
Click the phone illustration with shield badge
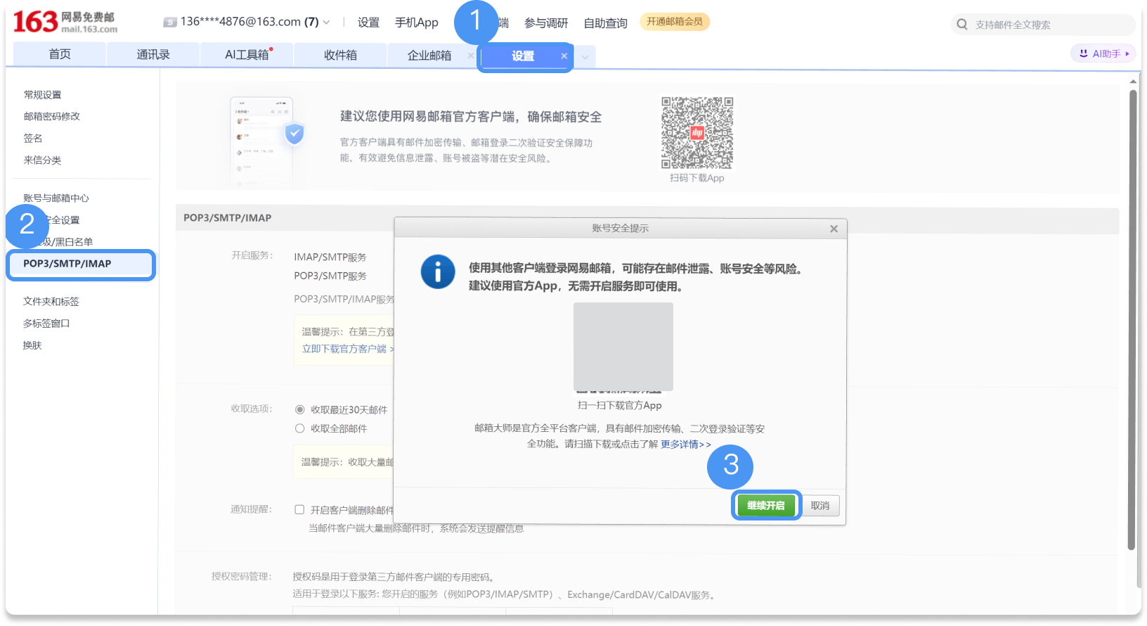pos(267,142)
